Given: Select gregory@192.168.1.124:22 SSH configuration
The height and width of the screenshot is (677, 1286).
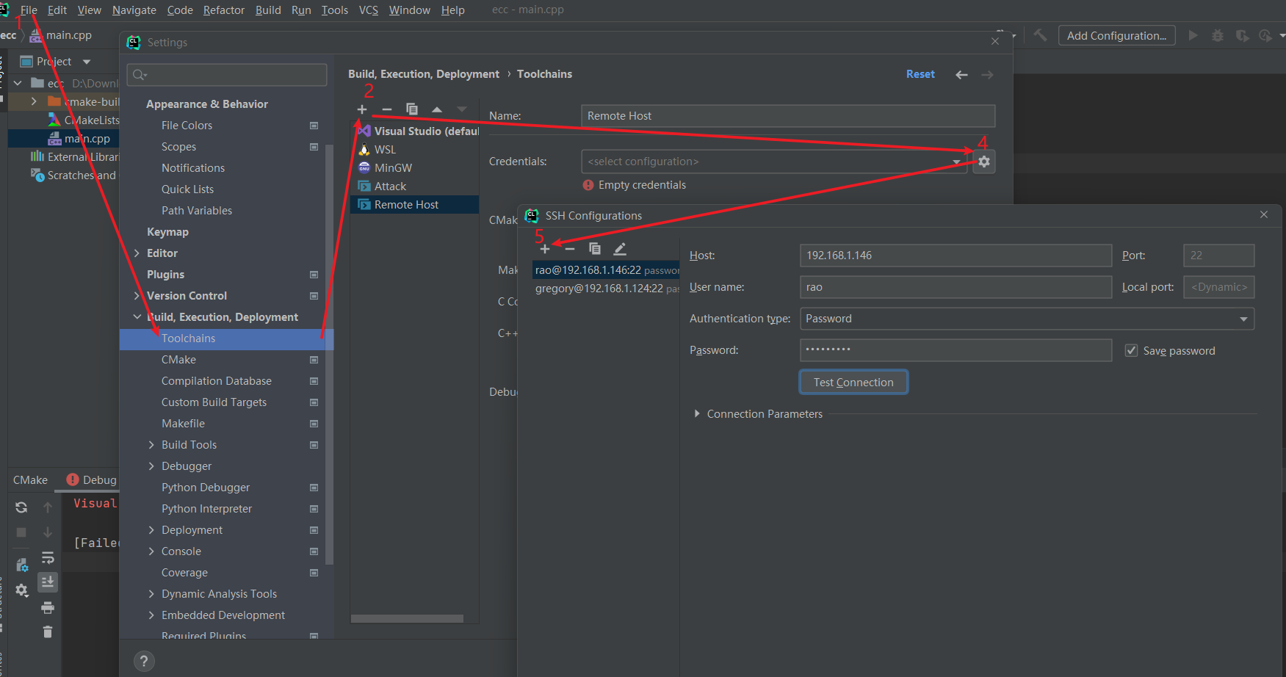Looking at the screenshot, I should 606,289.
